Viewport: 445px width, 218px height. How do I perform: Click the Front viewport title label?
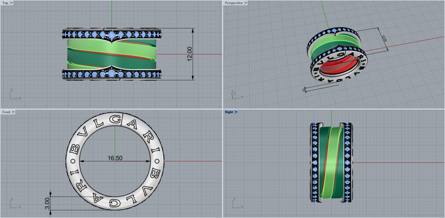coord(6,112)
